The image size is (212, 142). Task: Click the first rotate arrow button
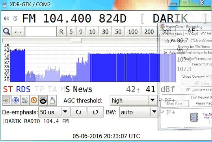78,112
